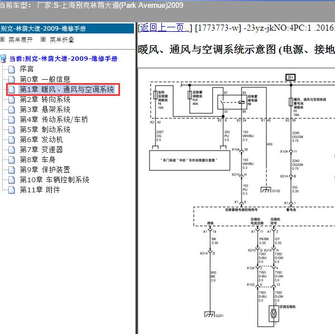335x334 pixels.
Task: Click the 菜单展开 list icon
Action: 2,39
